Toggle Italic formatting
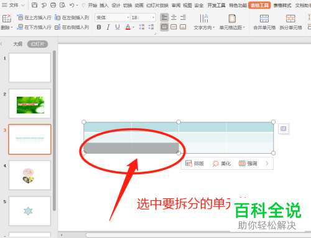Image resolution: width=311 pixels, height=238 pixels. coord(108,27)
